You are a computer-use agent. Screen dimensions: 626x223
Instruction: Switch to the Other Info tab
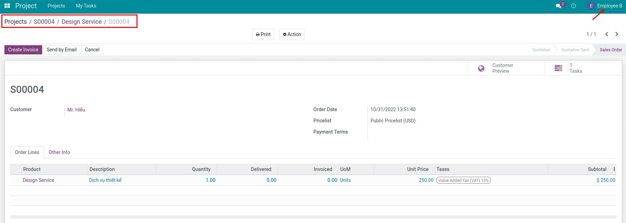(59, 152)
